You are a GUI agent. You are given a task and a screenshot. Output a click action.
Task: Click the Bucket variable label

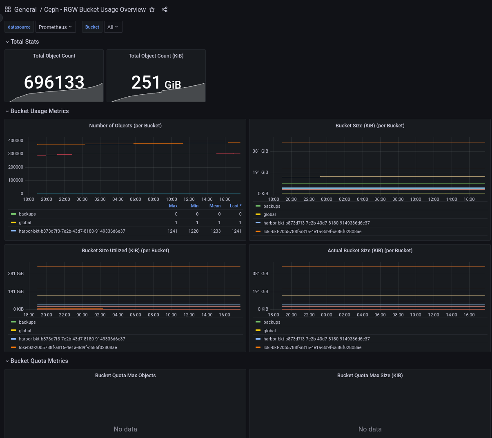point(92,27)
